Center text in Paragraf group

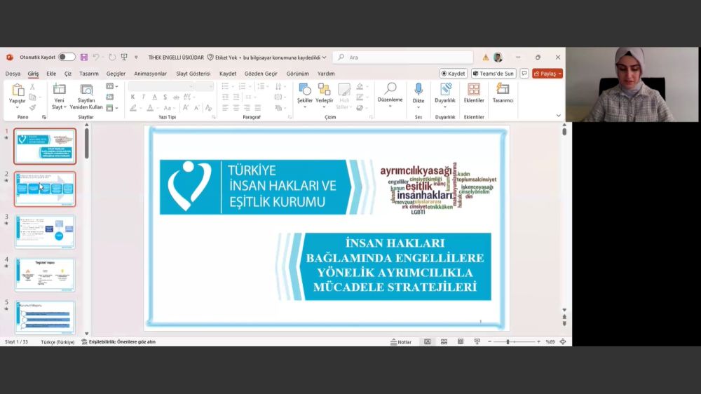click(236, 108)
